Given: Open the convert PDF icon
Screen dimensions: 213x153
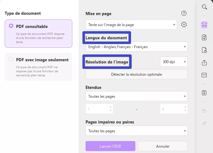Looking at the screenshot, I should [x=204, y=37].
